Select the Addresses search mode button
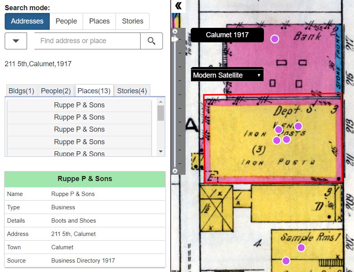Screen dimensions: 354x272 (x=27, y=21)
